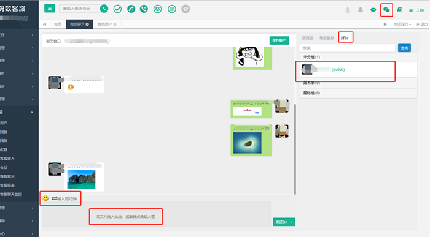Switch to the 微信用户 tab
Screen dimensions: 430x237
[x=107, y=24]
